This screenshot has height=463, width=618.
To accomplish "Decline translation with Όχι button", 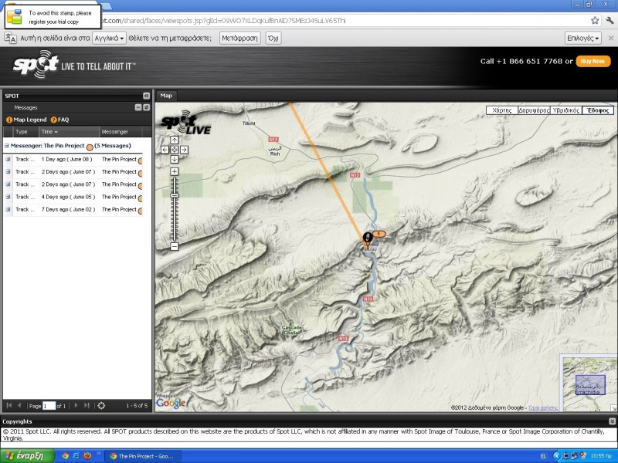I will (x=273, y=38).
